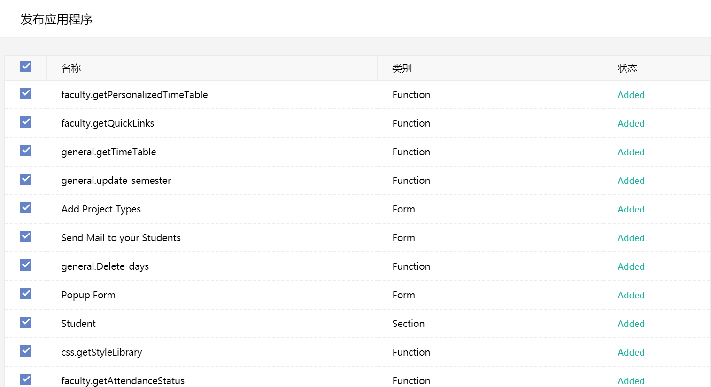Uncheck the Popup Form checkbox
This screenshot has height=387, width=711.
(x=26, y=294)
